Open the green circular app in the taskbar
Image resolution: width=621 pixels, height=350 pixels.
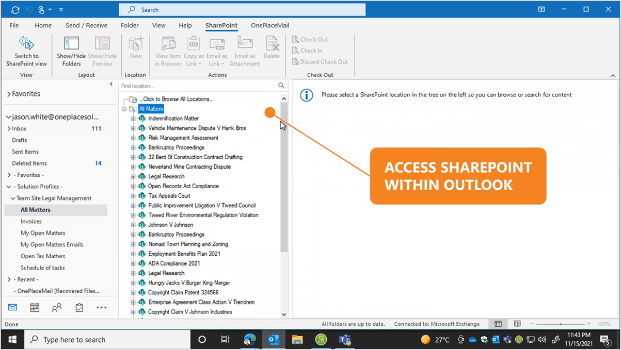coord(321,339)
